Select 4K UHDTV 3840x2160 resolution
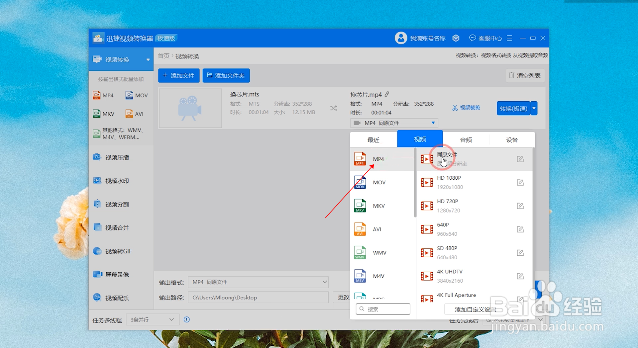The width and height of the screenshot is (638, 348). [x=475, y=276]
